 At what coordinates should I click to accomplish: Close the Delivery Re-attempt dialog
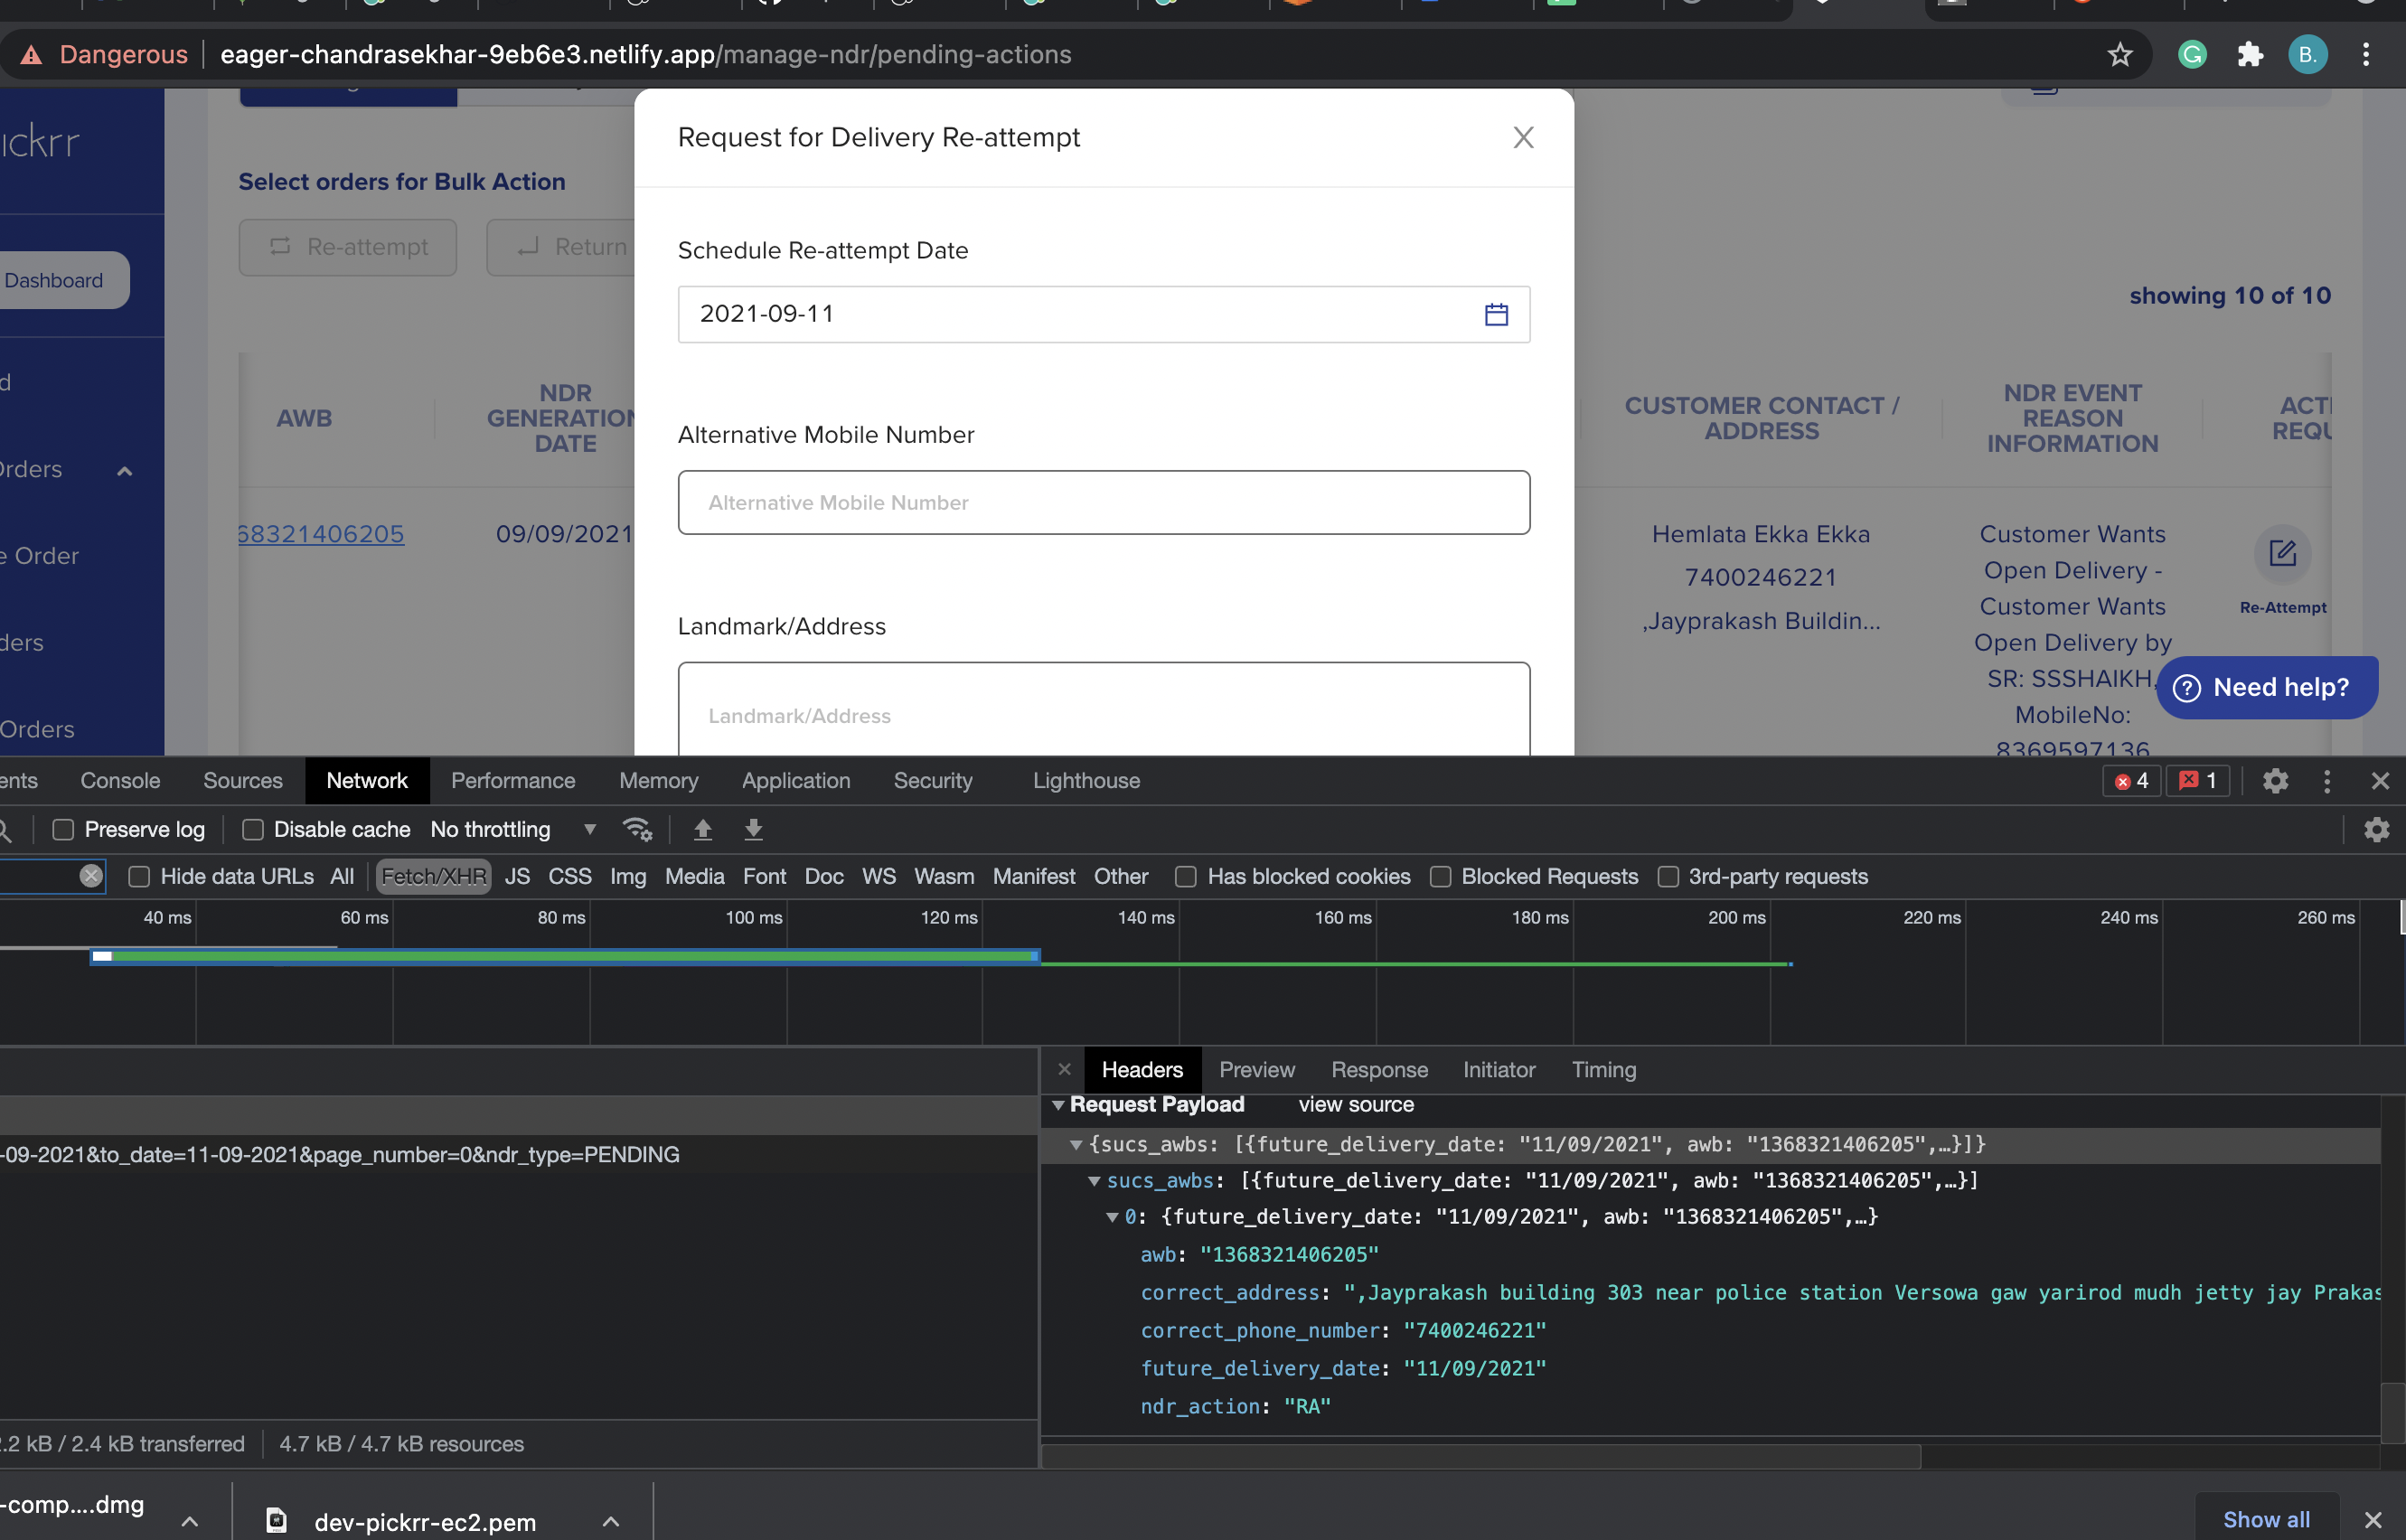(1523, 137)
